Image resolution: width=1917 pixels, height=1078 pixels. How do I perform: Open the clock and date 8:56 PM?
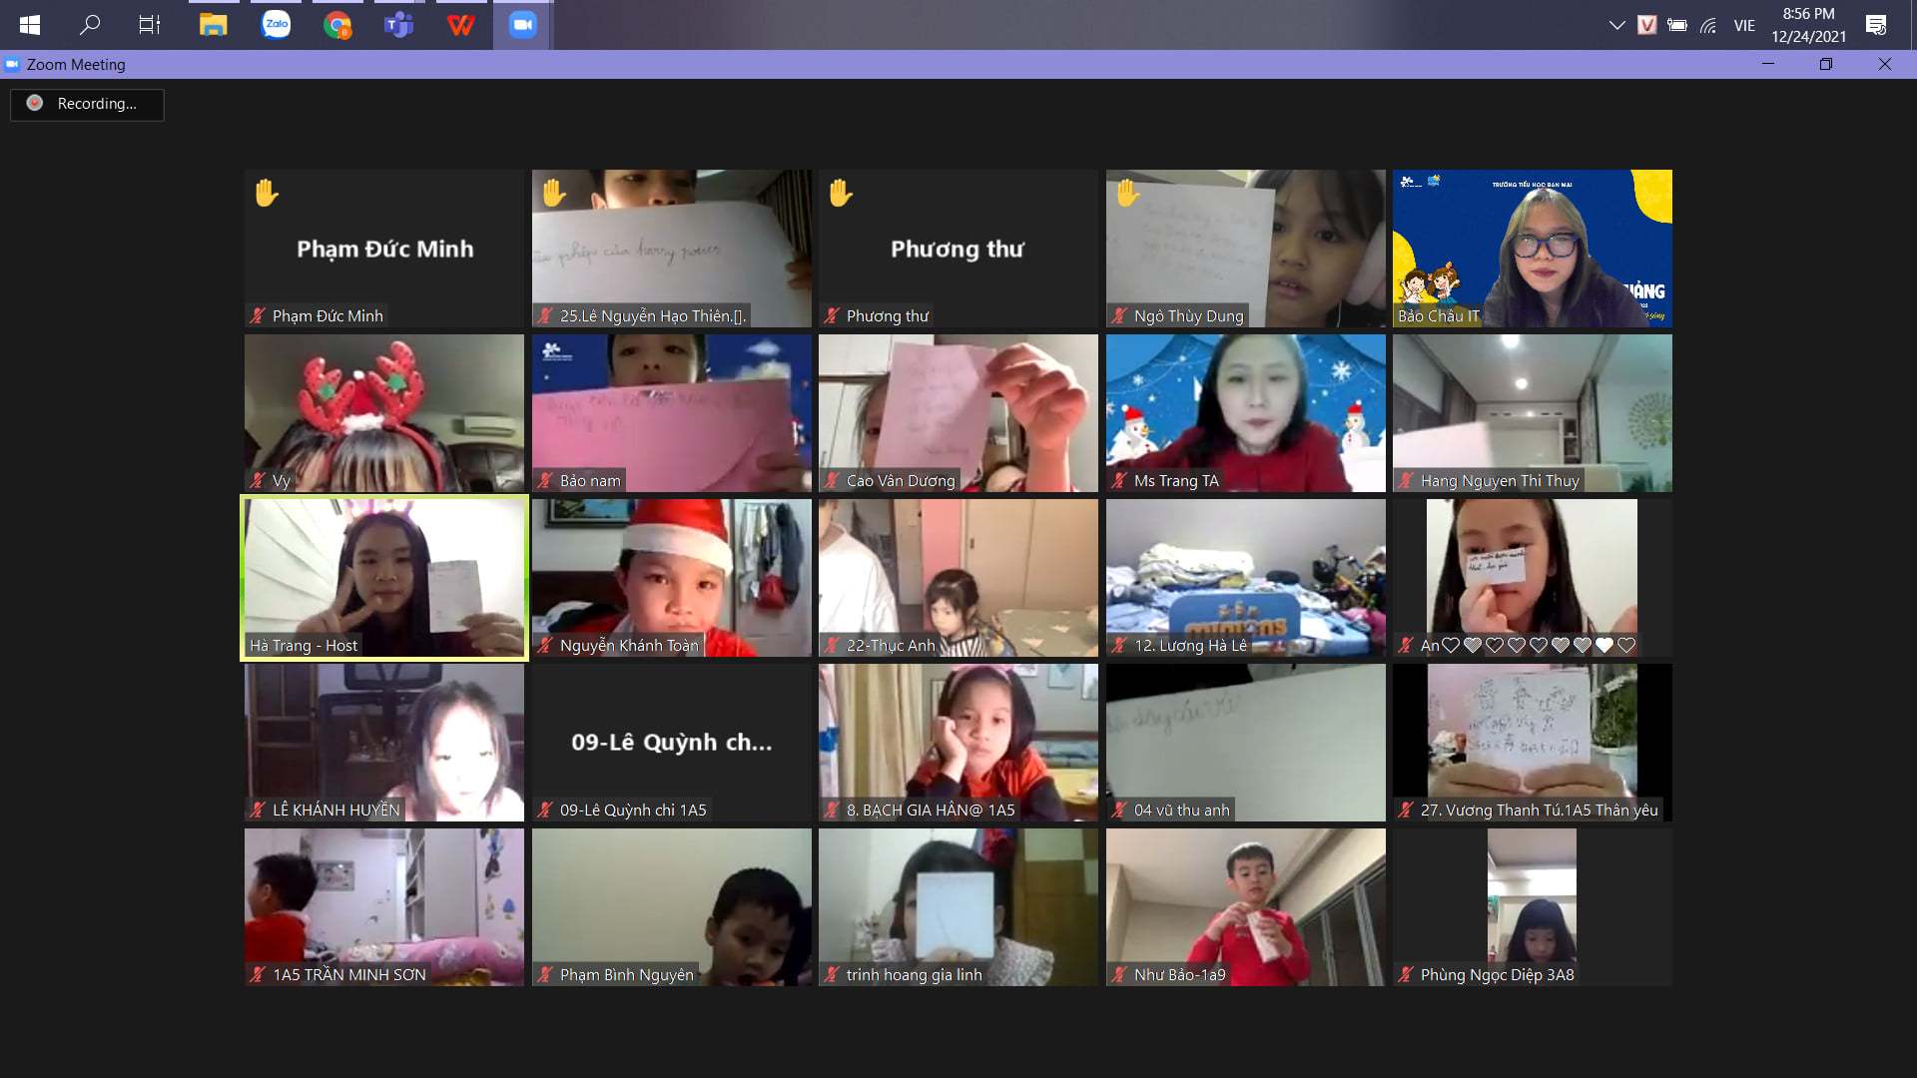click(1808, 25)
